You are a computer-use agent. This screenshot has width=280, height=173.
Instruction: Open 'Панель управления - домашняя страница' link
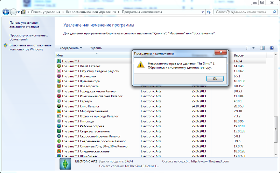click(25, 25)
